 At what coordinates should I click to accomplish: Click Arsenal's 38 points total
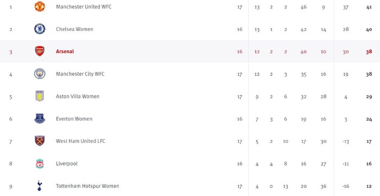[369, 51]
